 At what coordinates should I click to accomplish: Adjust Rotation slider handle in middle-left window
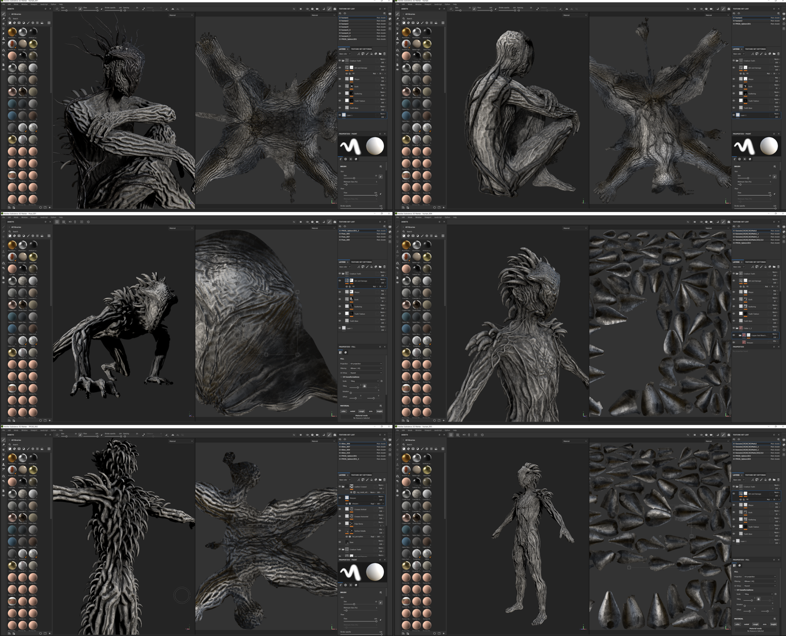[351, 393]
